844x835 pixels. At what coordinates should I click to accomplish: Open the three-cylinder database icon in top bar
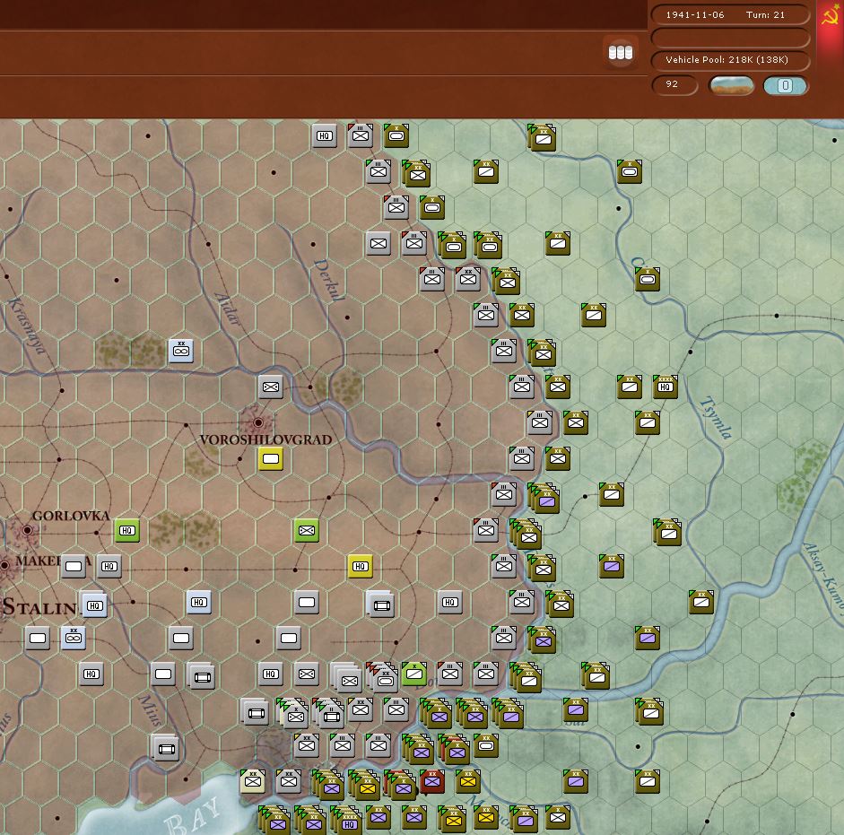pos(620,53)
